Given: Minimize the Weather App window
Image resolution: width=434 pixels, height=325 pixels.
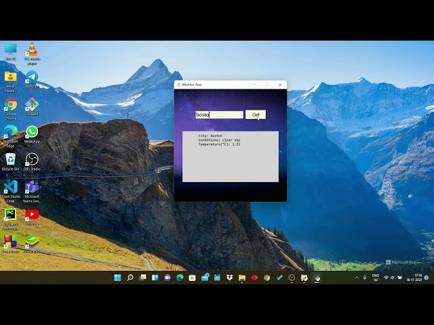Looking at the screenshot, I should point(254,85).
